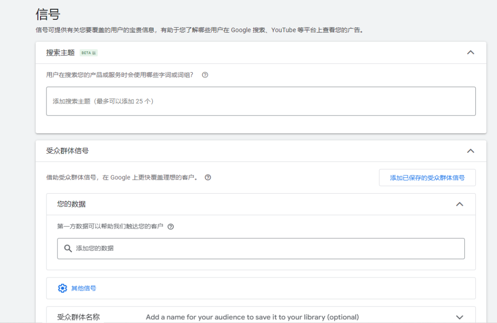The image size is (497, 323).
Task: Focus the 添加您的数据 search field
Action: point(261,248)
